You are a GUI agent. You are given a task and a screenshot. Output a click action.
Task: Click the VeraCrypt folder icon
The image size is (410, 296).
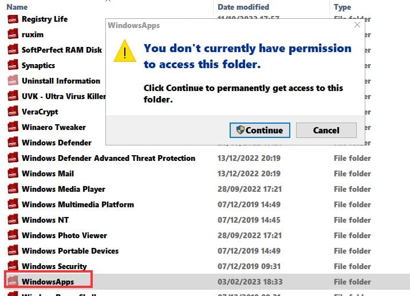pos(13,112)
